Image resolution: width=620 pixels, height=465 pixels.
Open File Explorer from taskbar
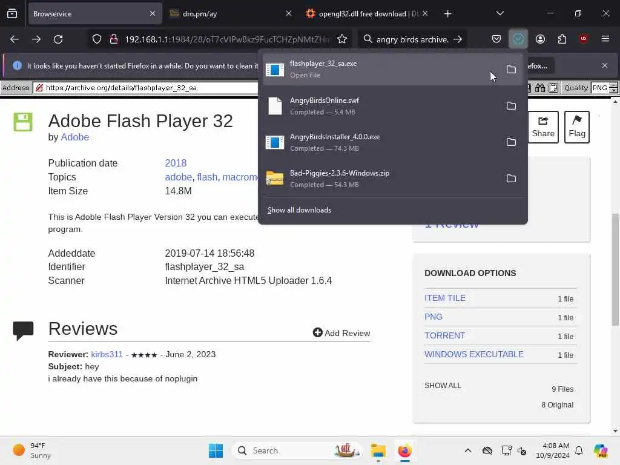coord(378,450)
